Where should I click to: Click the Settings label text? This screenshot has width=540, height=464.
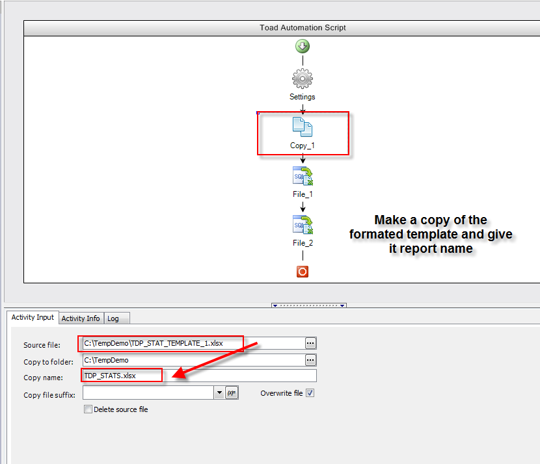302,97
